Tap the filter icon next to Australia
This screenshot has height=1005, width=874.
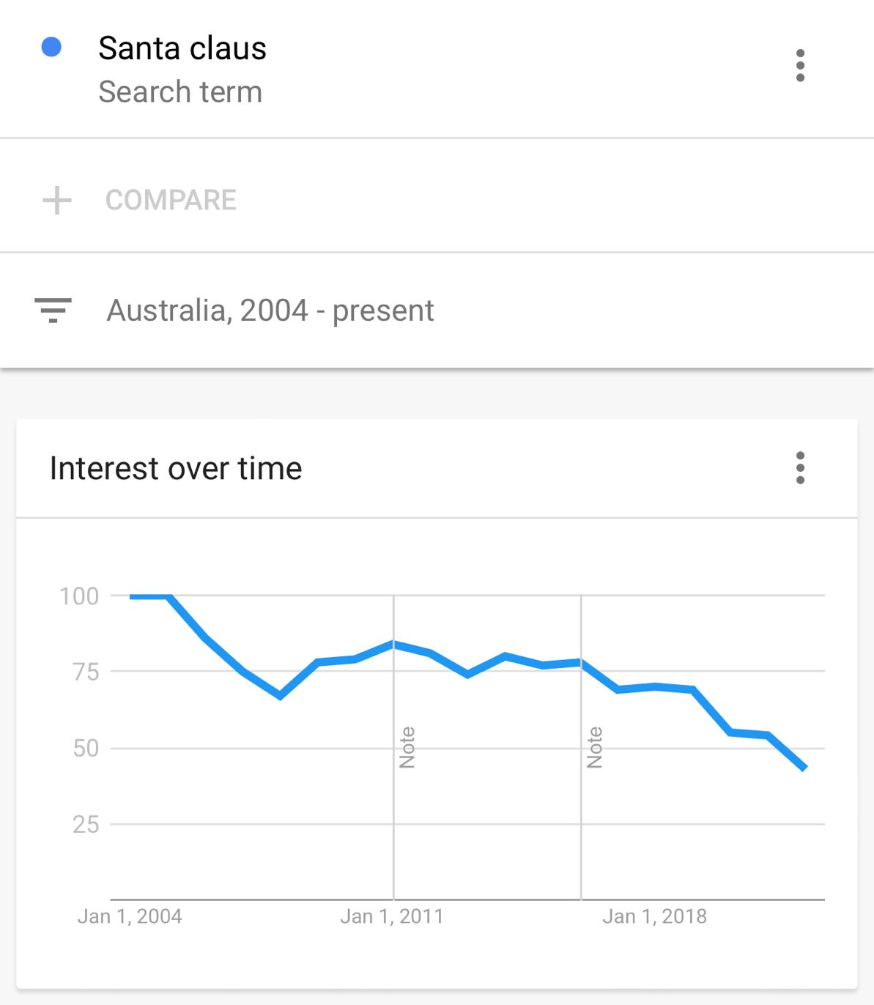(53, 311)
